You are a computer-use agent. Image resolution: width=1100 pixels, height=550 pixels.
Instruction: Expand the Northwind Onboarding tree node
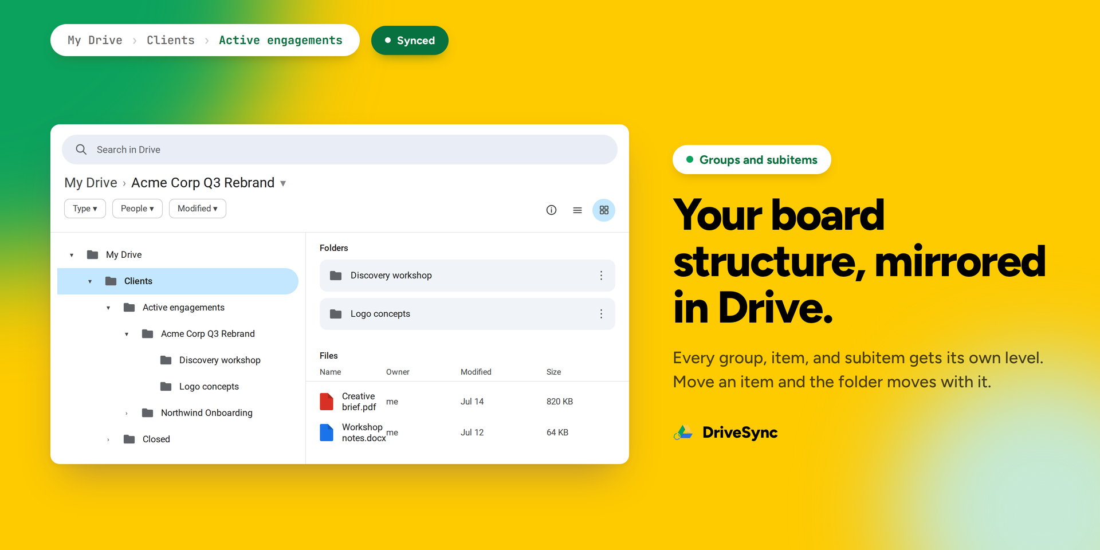127,413
